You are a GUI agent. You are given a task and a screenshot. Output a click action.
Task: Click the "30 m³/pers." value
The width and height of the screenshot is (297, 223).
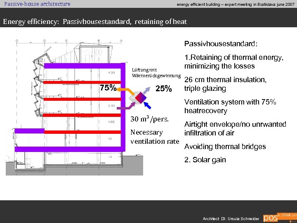tap(149, 119)
